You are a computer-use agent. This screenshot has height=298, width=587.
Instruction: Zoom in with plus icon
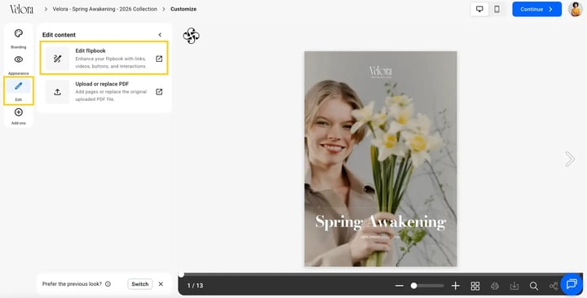(455, 286)
